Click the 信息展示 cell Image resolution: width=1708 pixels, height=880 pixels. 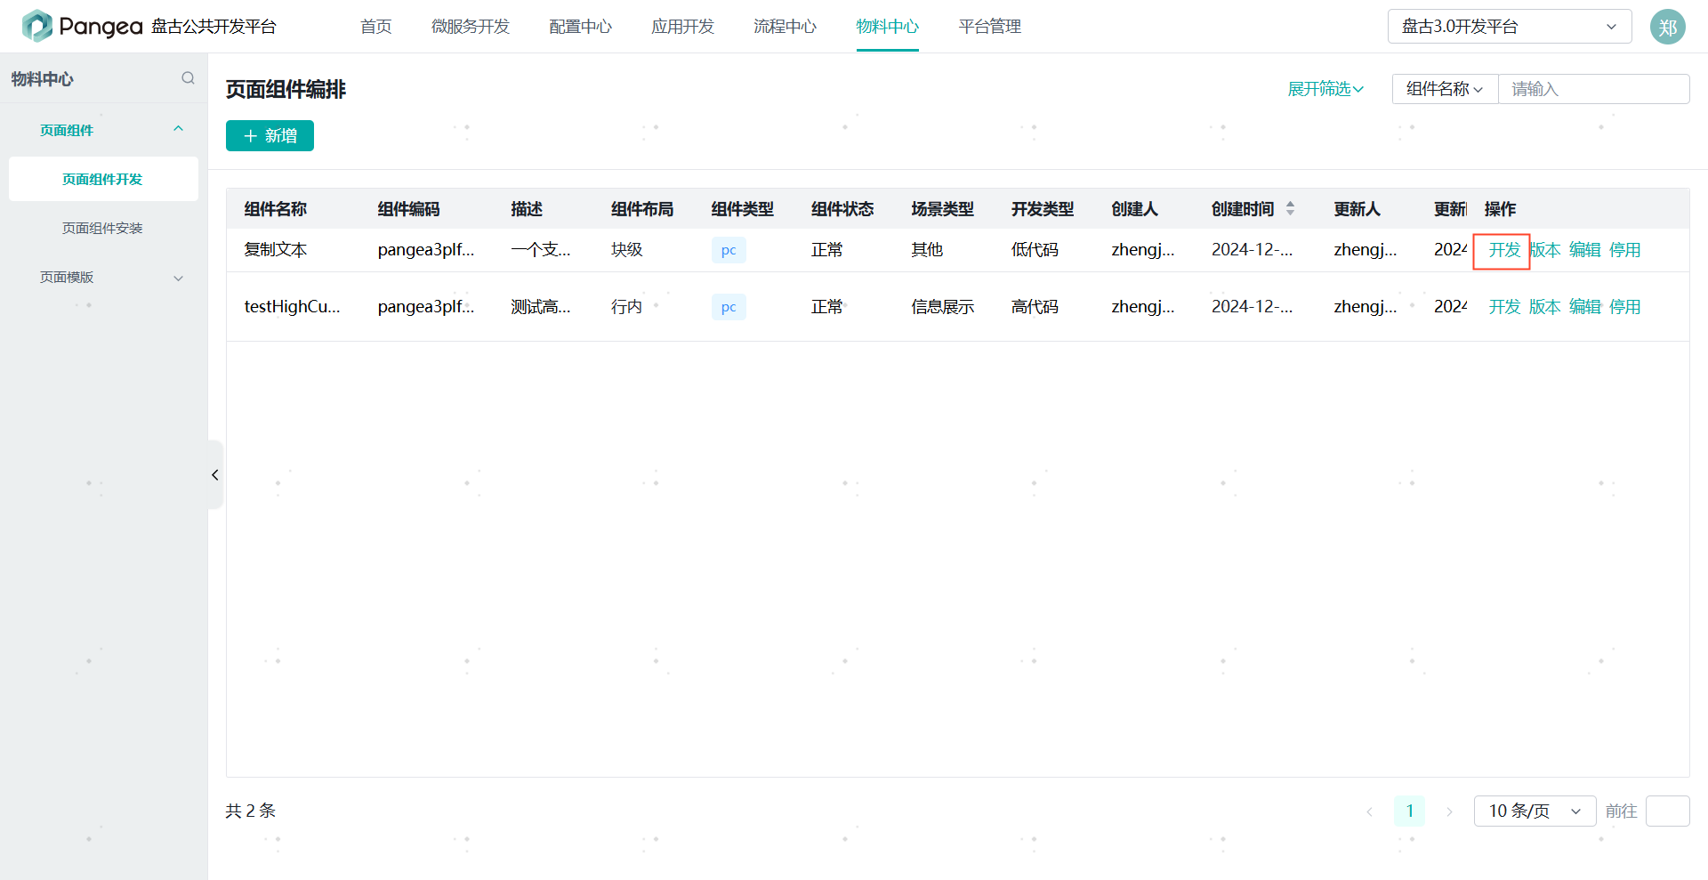tap(943, 307)
